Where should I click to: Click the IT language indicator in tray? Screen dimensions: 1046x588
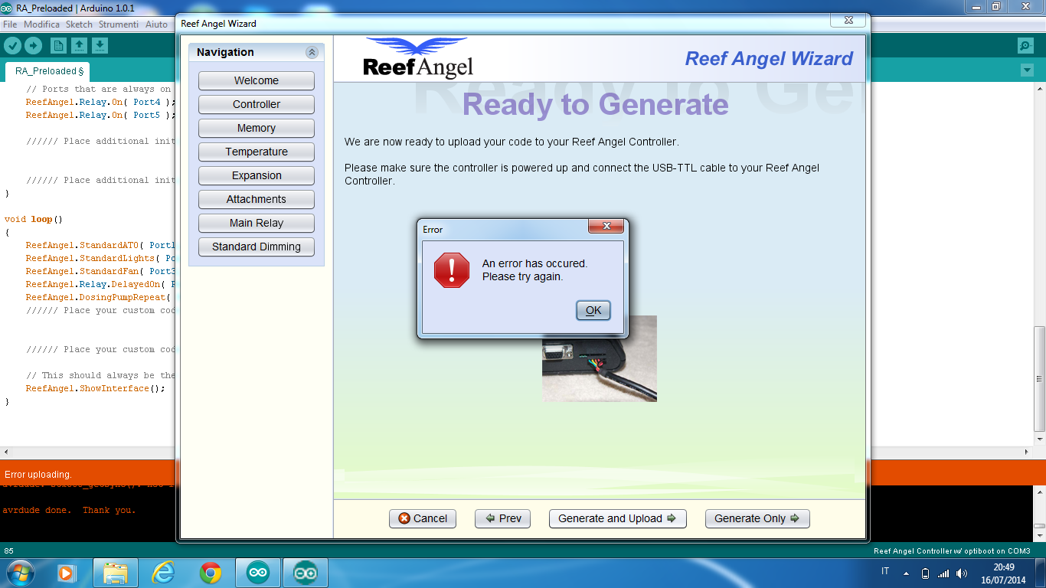point(886,572)
